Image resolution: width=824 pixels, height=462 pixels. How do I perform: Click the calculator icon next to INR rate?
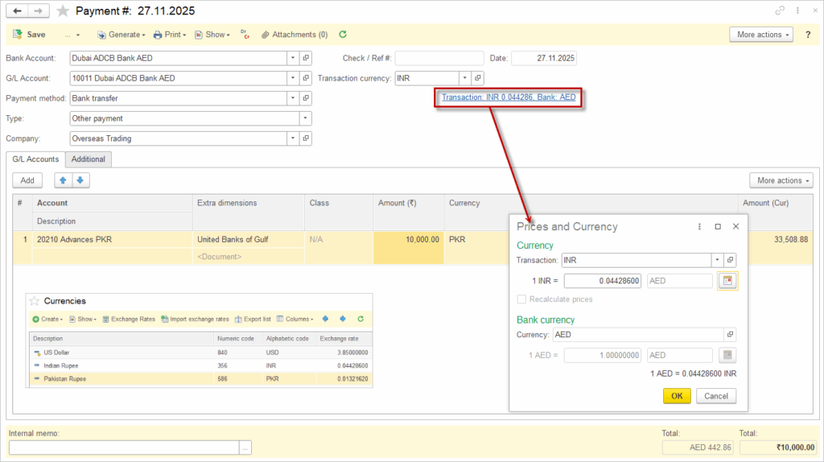pyautogui.click(x=727, y=281)
